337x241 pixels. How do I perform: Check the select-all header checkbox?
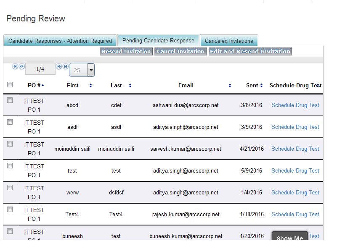coord(10,85)
